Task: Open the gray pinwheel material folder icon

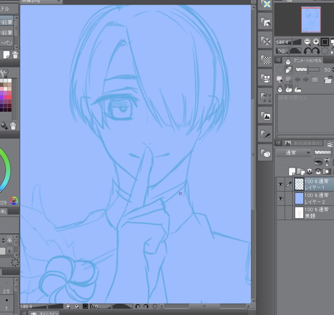Action: click(265, 40)
